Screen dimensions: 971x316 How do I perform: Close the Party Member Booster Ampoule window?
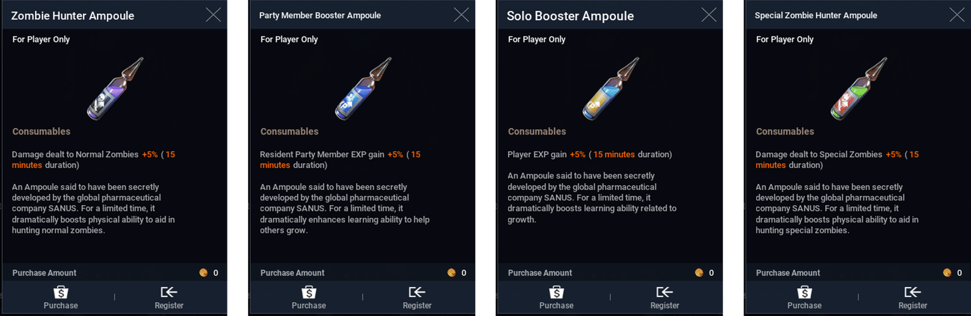point(461,15)
